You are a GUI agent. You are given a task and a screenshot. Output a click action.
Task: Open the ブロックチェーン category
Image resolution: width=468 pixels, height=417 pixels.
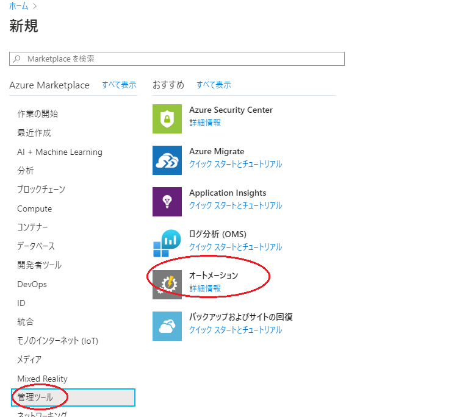[x=41, y=190]
